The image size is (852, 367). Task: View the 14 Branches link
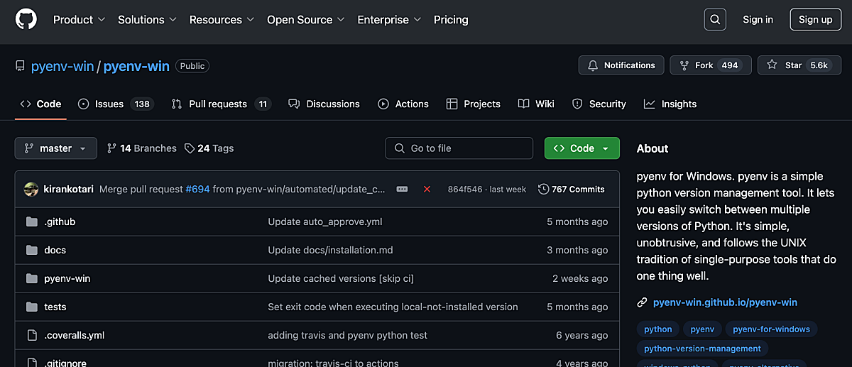(141, 148)
